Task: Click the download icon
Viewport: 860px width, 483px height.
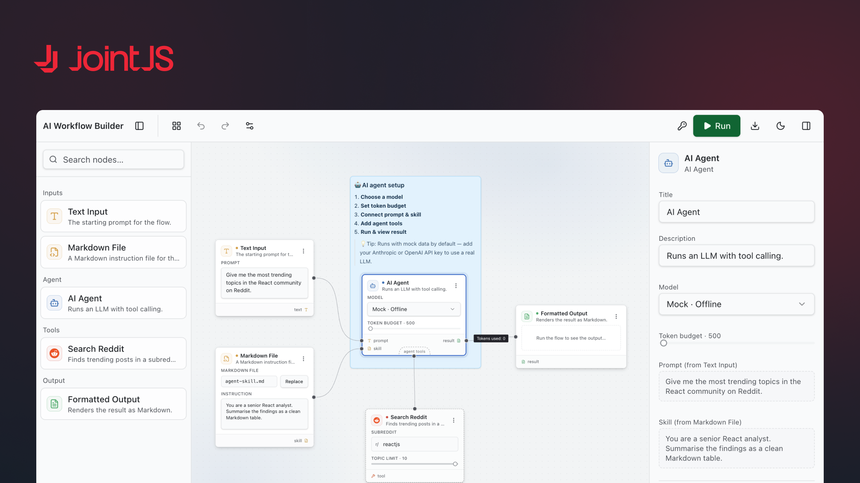Action: point(755,126)
